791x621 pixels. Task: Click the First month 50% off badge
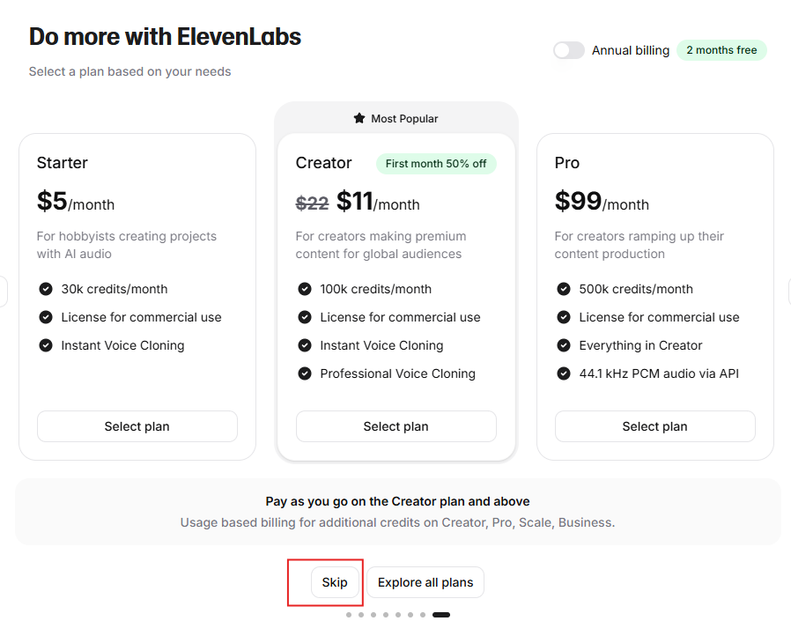click(x=436, y=164)
